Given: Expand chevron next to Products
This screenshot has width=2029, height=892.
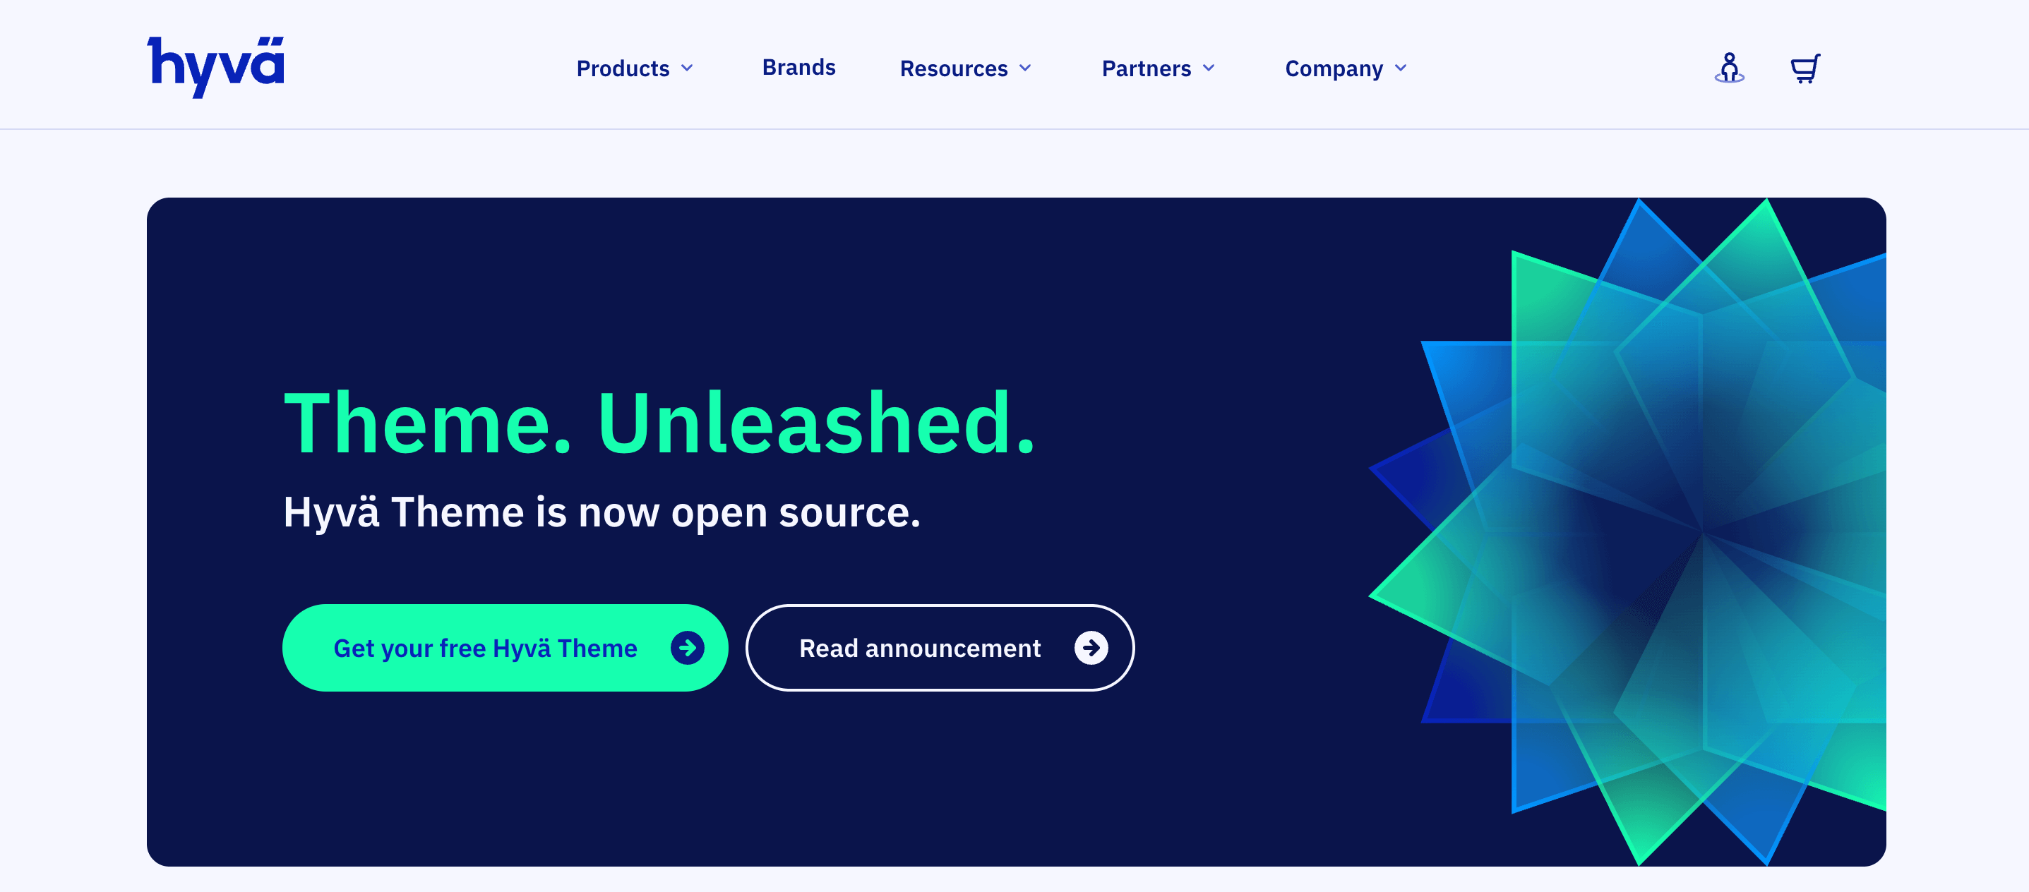Looking at the screenshot, I should click(688, 68).
